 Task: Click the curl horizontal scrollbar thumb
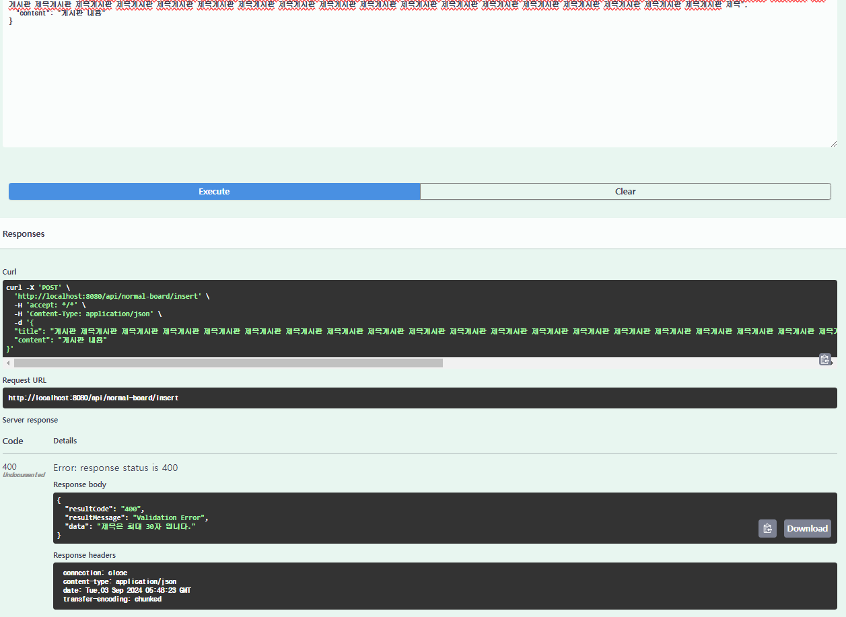229,363
